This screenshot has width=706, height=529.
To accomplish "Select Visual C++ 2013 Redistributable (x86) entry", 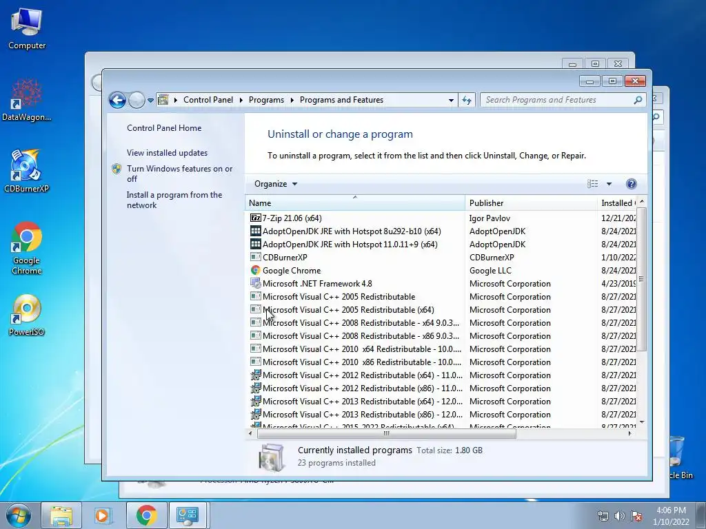I will pos(363,414).
